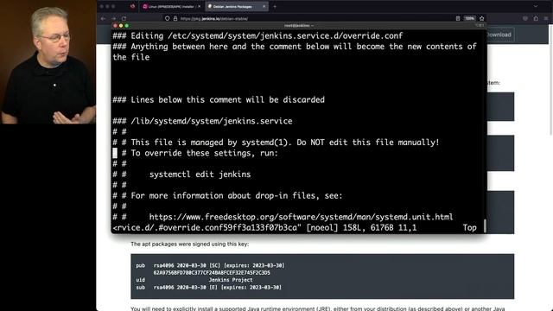Click the 'Top' indicator in vim status
Viewport: 553px width, 311px height.
[x=469, y=228]
